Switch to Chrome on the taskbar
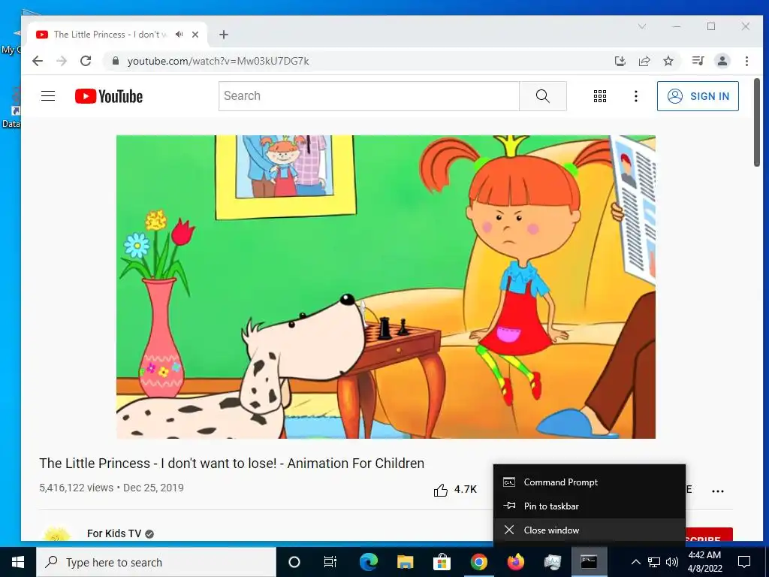Viewport: 769px width, 577px height. pyautogui.click(x=478, y=562)
